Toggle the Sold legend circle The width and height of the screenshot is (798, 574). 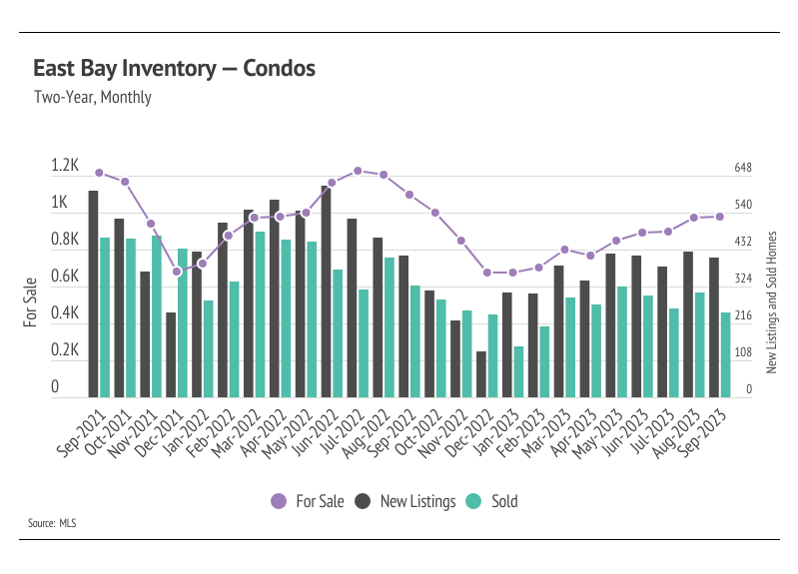473,501
